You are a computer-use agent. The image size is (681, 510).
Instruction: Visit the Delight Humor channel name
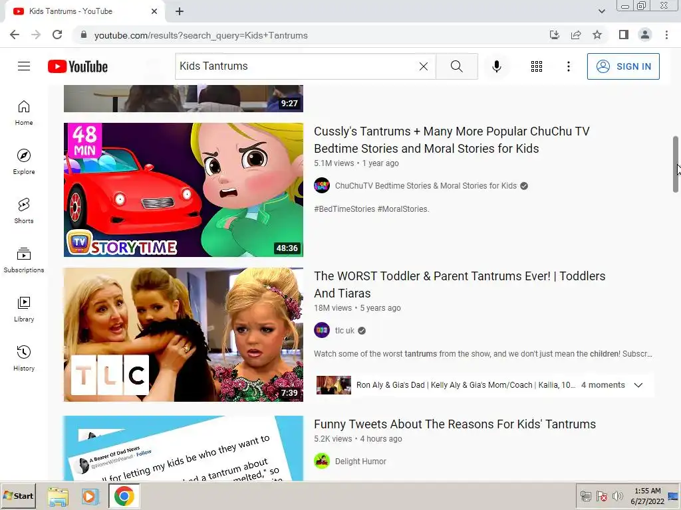[360, 462]
